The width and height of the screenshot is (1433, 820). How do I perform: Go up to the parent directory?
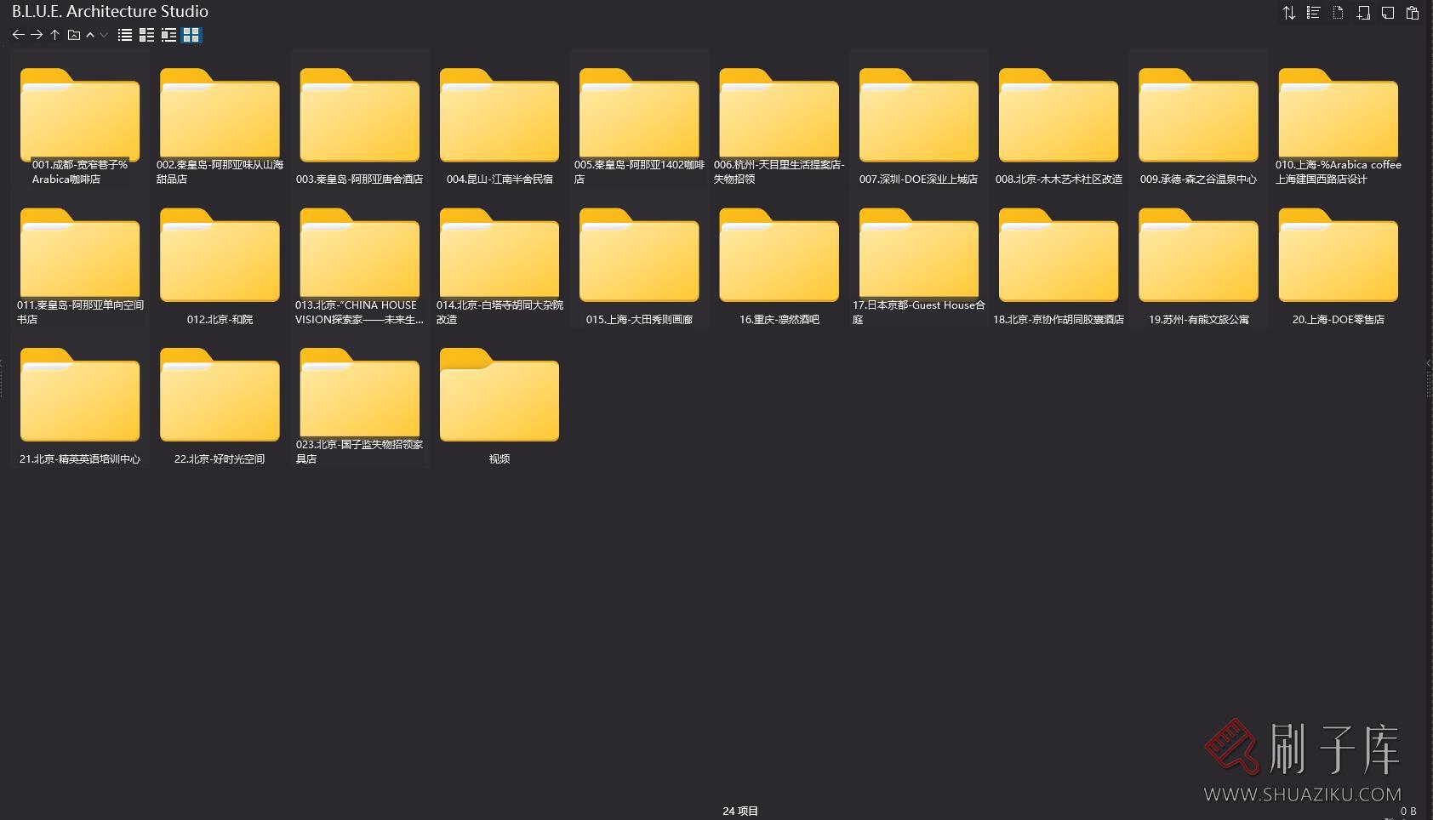[x=54, y=35]
